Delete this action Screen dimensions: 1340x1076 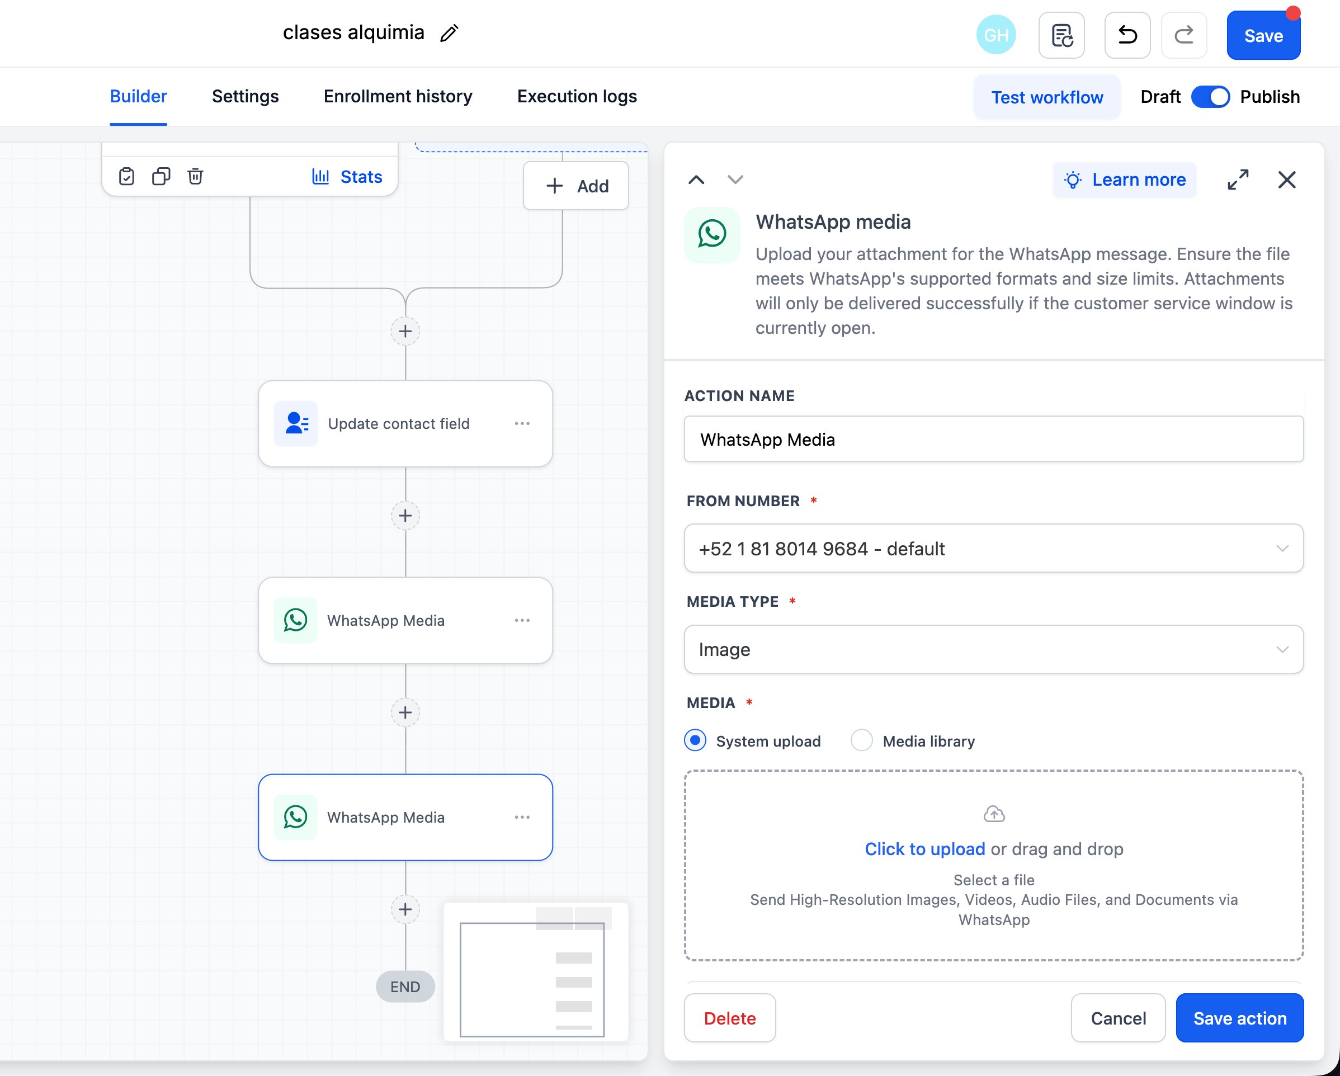[x=730, y=1018]
